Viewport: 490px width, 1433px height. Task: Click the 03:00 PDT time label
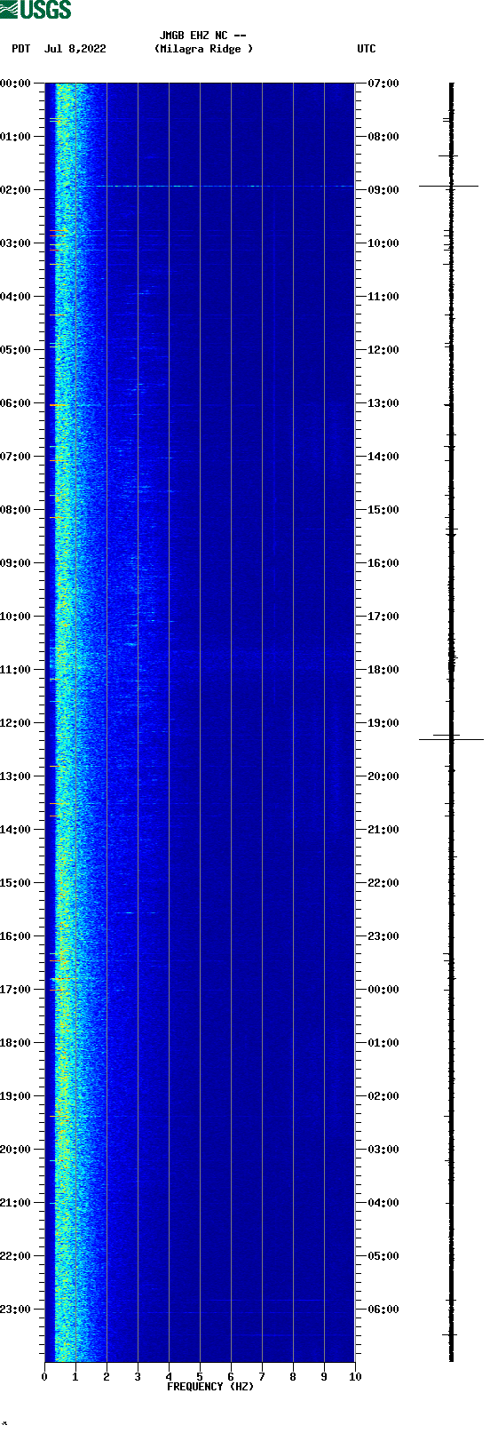click(x=16, y=243)
